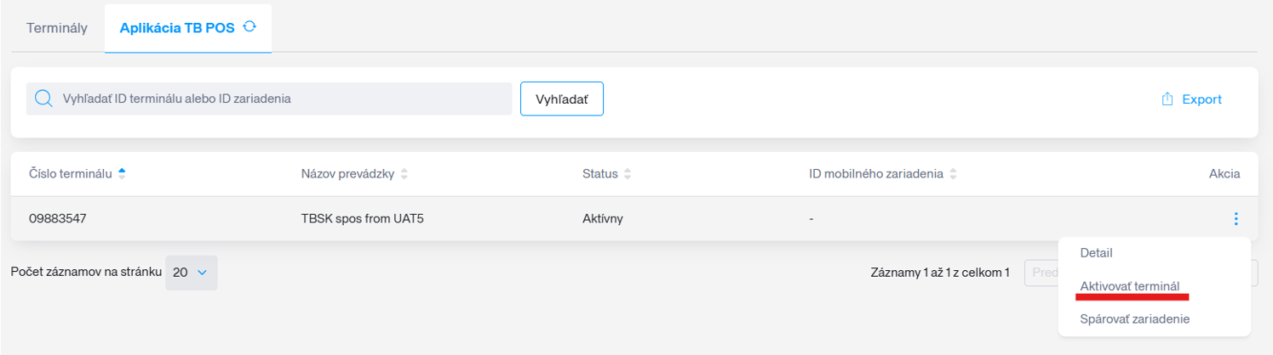Click the Číslo terminálu column header
The height and width of the screenshot is (355, 1273).
(x=71, y=173)
